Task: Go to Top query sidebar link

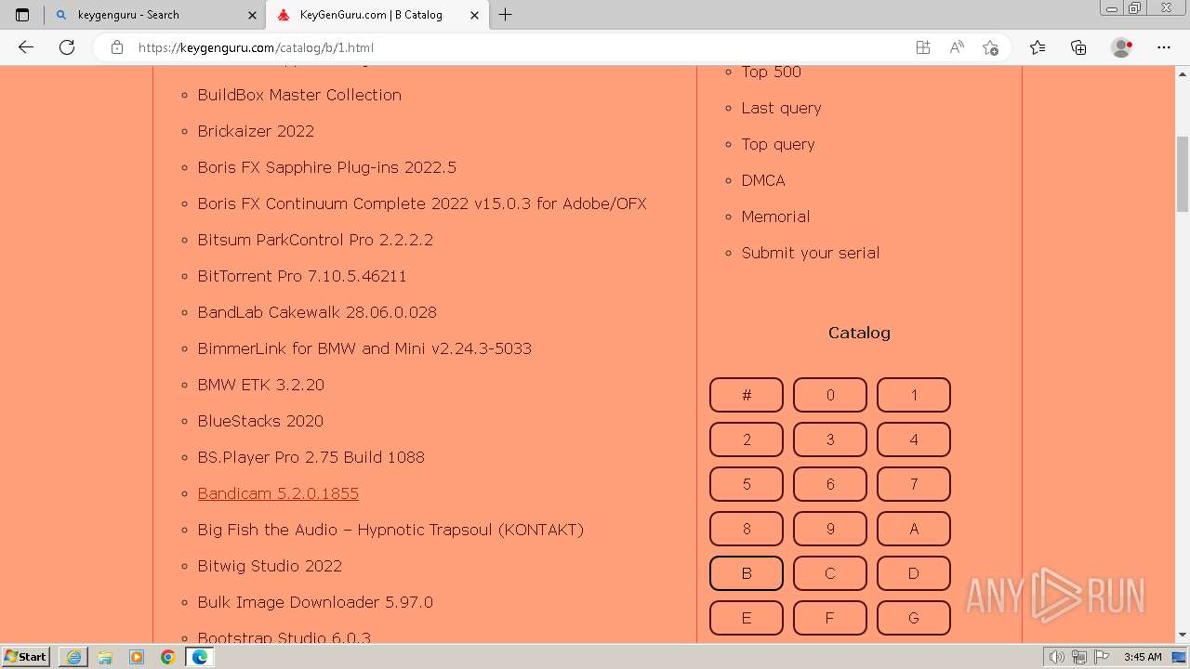Action: [778, 144]
